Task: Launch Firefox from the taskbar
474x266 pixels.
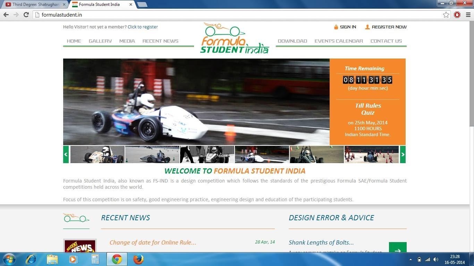Action: point(138,259)
